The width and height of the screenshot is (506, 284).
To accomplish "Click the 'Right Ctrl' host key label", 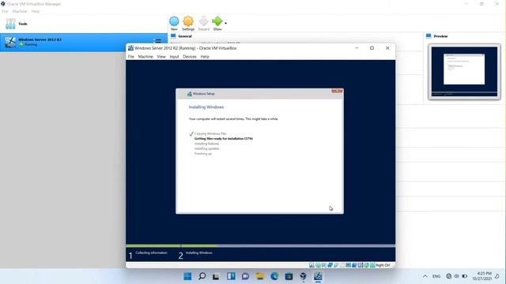I will [x=383, y=265].
